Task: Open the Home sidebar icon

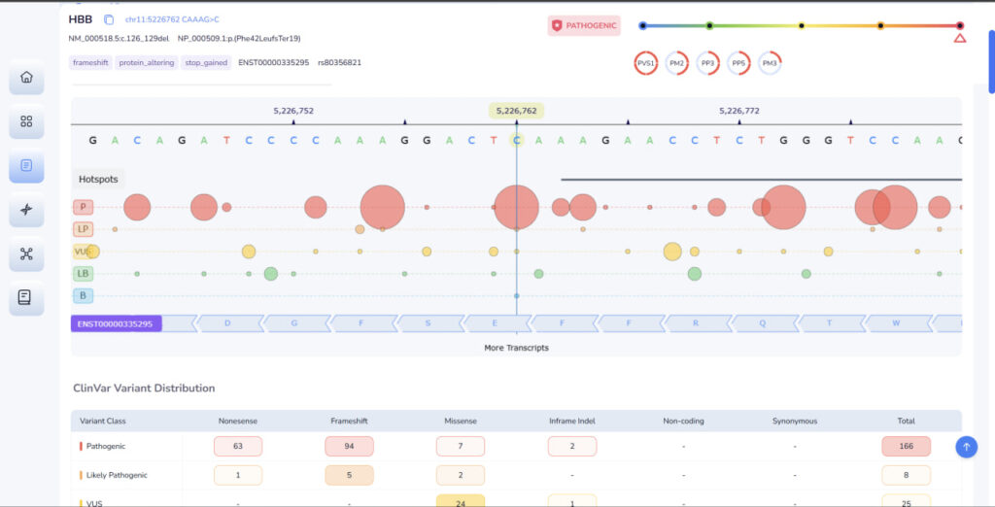Action: 26,78
